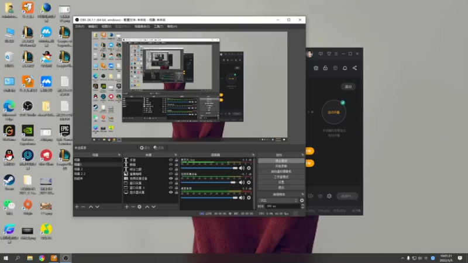Viewport: 468px width, 263px height.
Task: Click the duration 300 ms stepper arrows
Action: tap(302, 206)
